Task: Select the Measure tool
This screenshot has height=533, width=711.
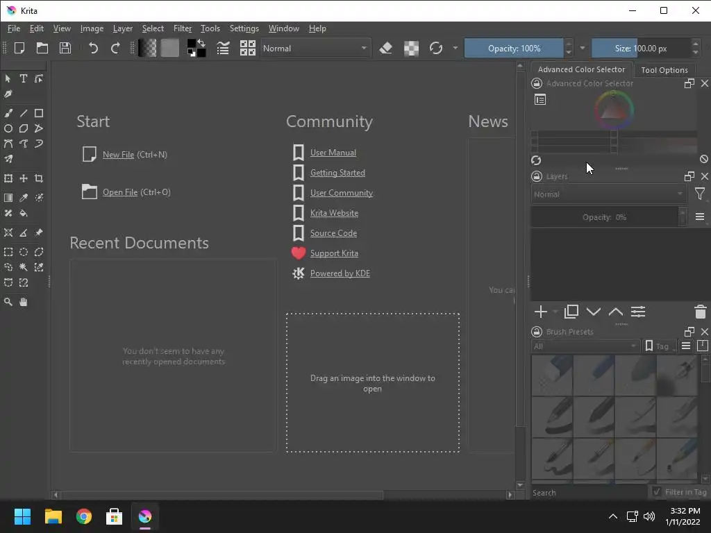Action: (x=24, y=233)
